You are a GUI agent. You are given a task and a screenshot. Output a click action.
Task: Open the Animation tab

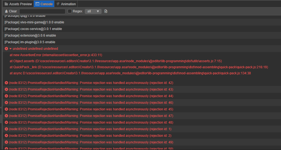click(66, 4)
